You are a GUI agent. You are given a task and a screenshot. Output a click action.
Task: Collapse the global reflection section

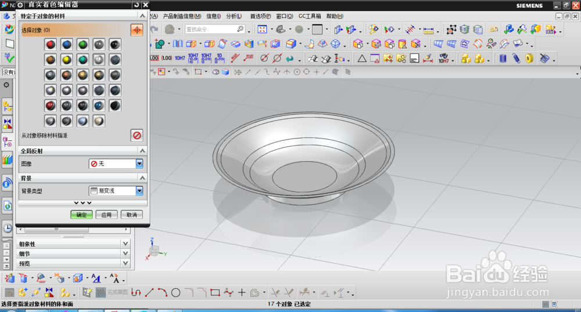click(x=142, y=151)
